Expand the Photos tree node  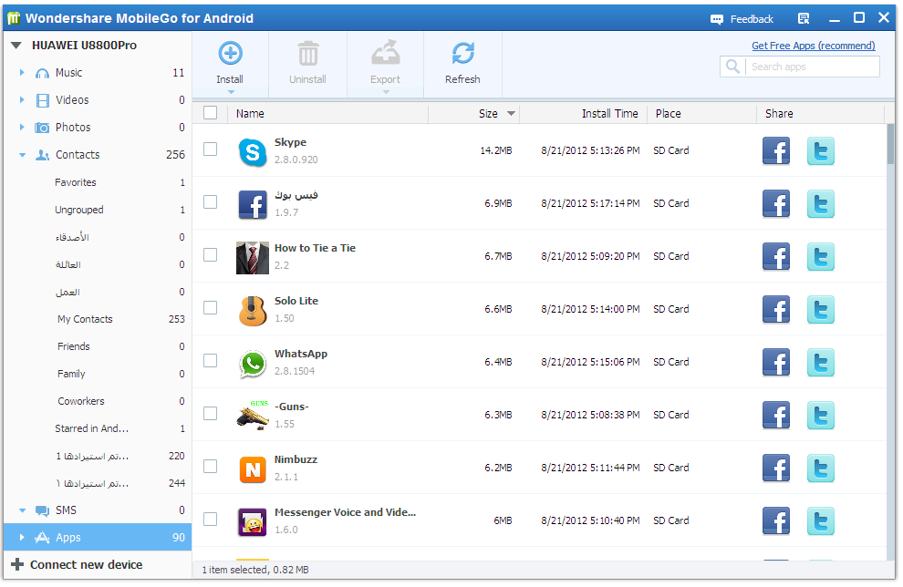[x=22, y=128]
